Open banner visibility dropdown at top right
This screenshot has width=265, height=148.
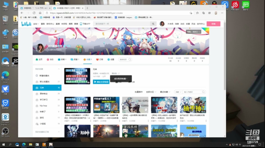tap(194, 32)
